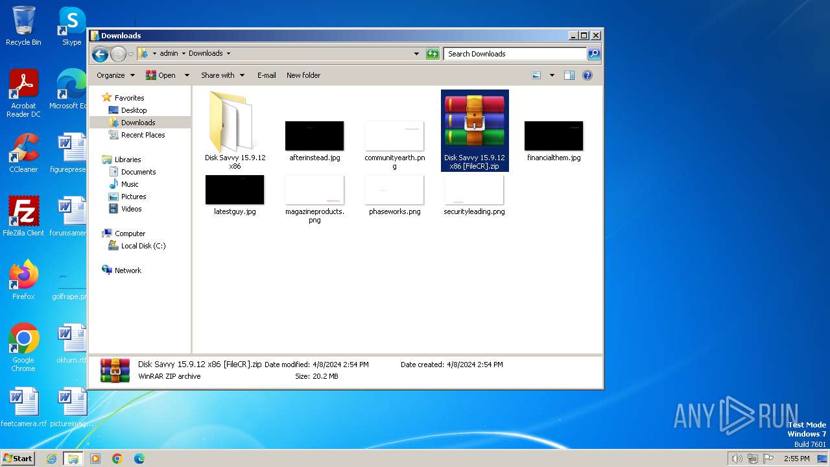Launch Microsoft Edge from taskbar

[139, 459]
